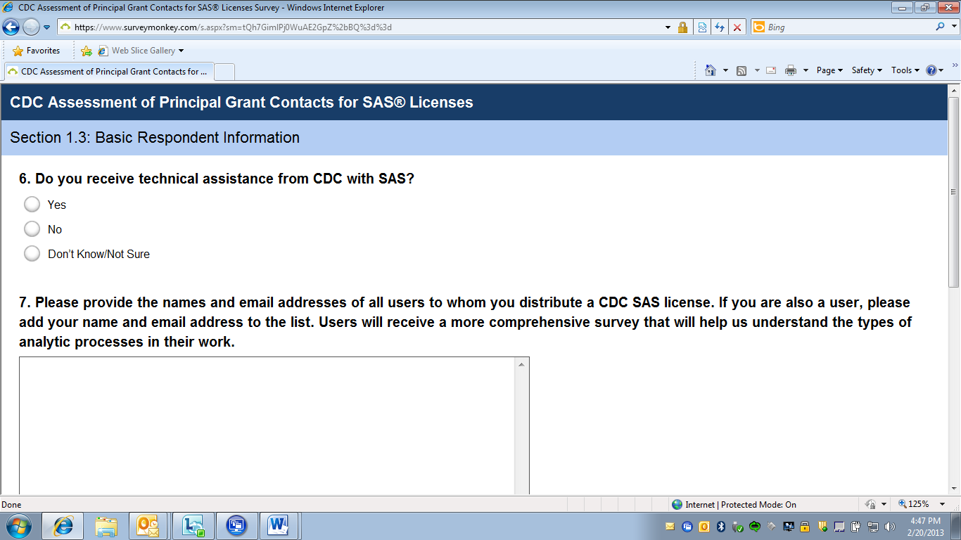Open Outlook from the taskbar
Screen dimensions: 961x540
pyautogui.click(x=150, y=526)
